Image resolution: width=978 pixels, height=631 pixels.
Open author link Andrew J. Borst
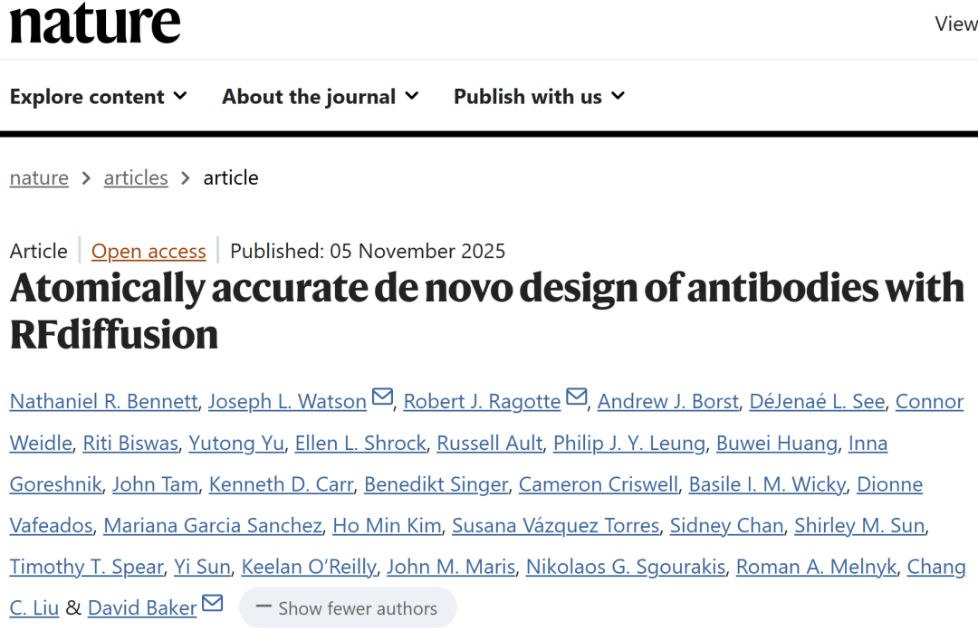pos(667,401)
